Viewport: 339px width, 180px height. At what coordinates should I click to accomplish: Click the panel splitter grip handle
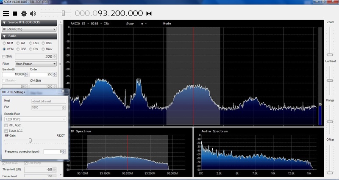pyautogui.click(x=61, y=64)
